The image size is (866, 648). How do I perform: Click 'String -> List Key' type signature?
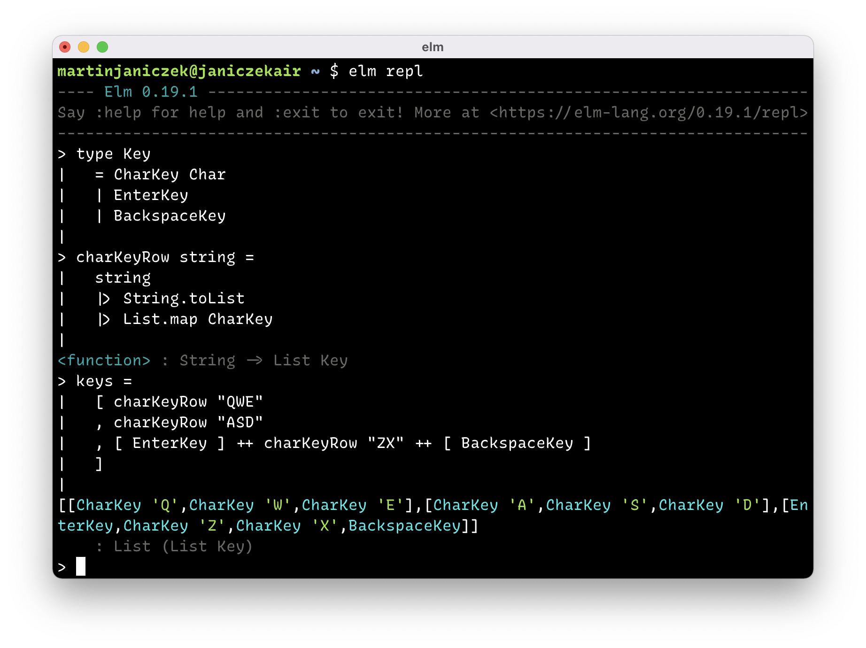click(x=263, y=361)
